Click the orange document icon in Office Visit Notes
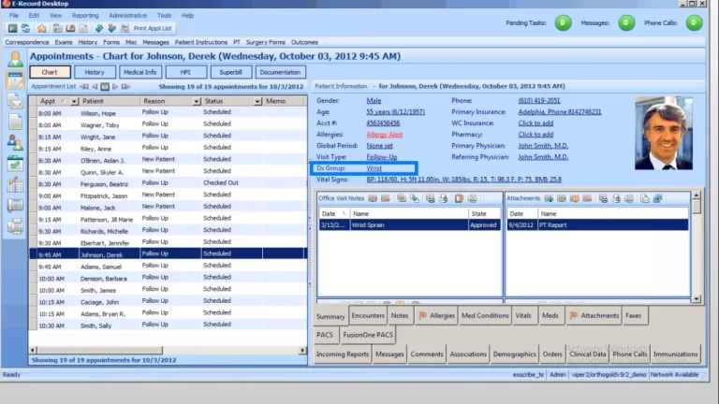Viewport: 719px width, 404px height. [x=459, y=198]
